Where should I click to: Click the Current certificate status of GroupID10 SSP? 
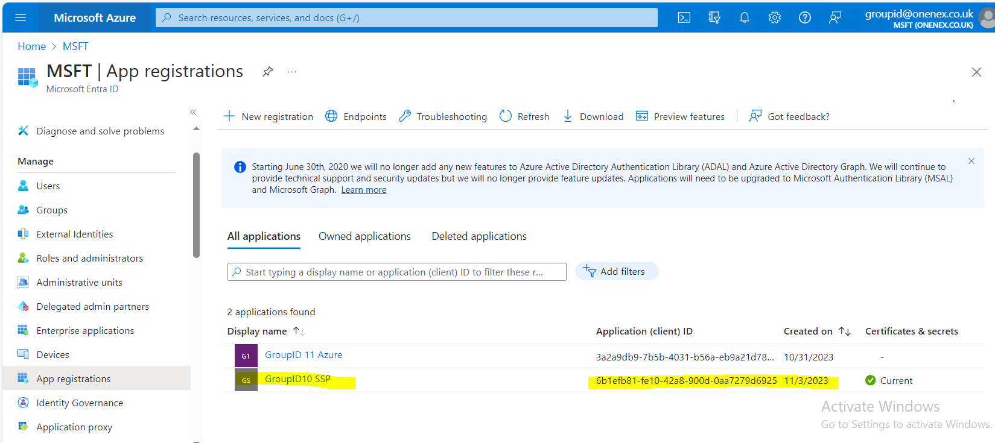point(889,380)
